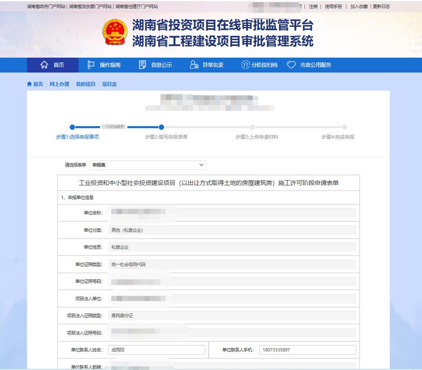Click the 步骤2 progress marker dot

(x=161, y=127)
